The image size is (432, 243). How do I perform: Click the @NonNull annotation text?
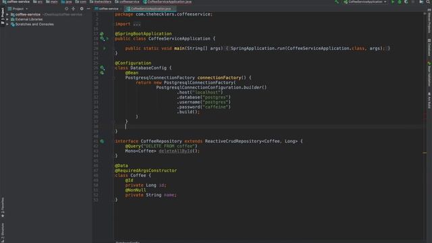(136, 190)
